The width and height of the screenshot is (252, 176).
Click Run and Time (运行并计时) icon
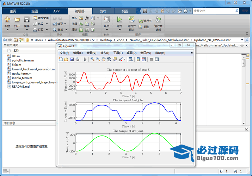point(158,19)
